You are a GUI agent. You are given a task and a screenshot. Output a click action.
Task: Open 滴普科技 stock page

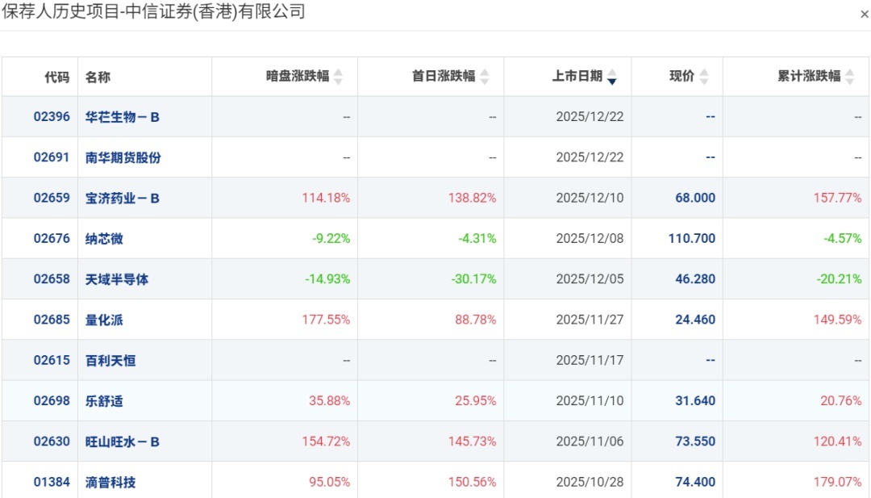(x=110, y=482)
